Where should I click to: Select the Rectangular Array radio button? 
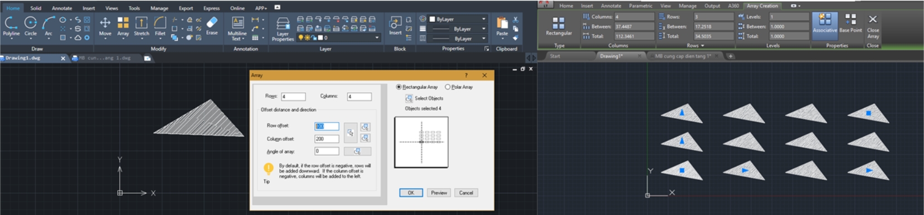click(x=398, y=87)
